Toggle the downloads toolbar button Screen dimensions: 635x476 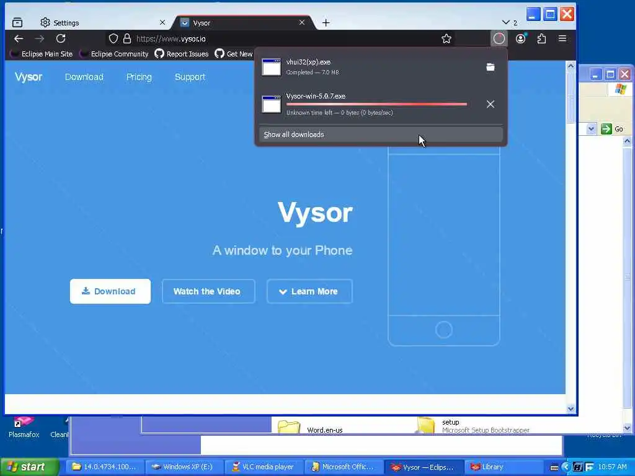pyautogui.click(x=499, y=39)
